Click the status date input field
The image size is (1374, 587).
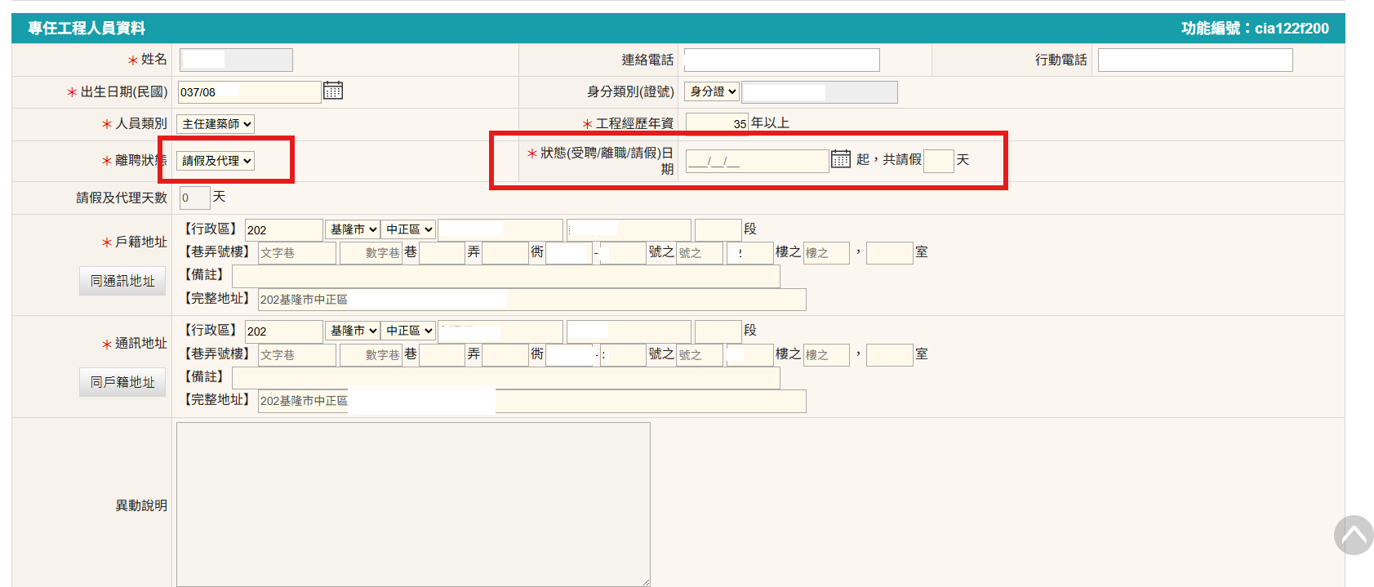(x=756, y=161)
